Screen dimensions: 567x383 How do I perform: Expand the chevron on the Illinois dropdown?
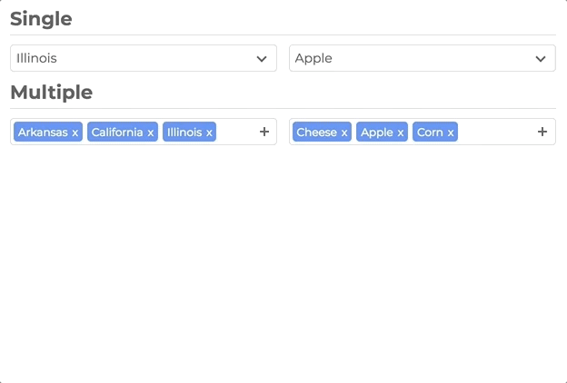point(262,58)
